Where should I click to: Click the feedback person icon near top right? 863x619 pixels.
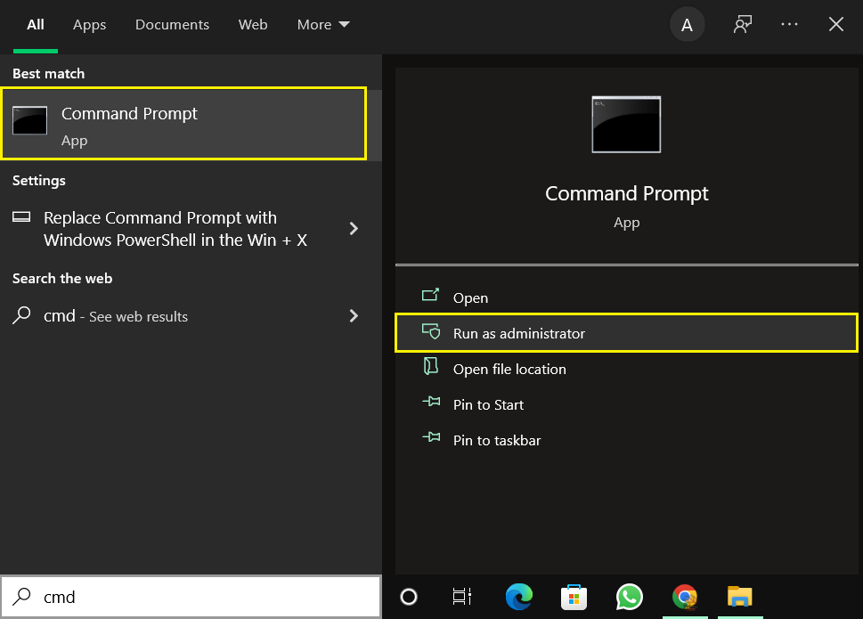[x=742, y=24]
